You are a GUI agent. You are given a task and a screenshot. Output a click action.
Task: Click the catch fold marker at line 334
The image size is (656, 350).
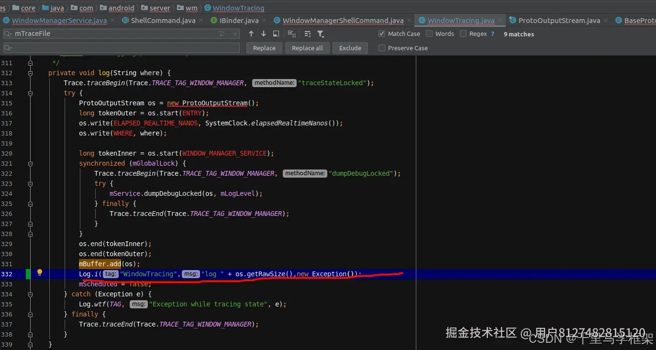pos(30,294)
